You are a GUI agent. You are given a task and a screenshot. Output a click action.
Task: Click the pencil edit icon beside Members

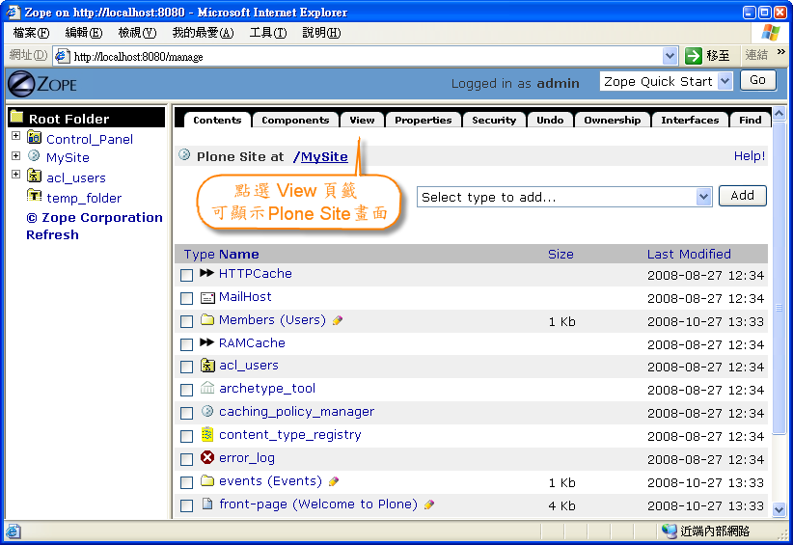[338, 320]
